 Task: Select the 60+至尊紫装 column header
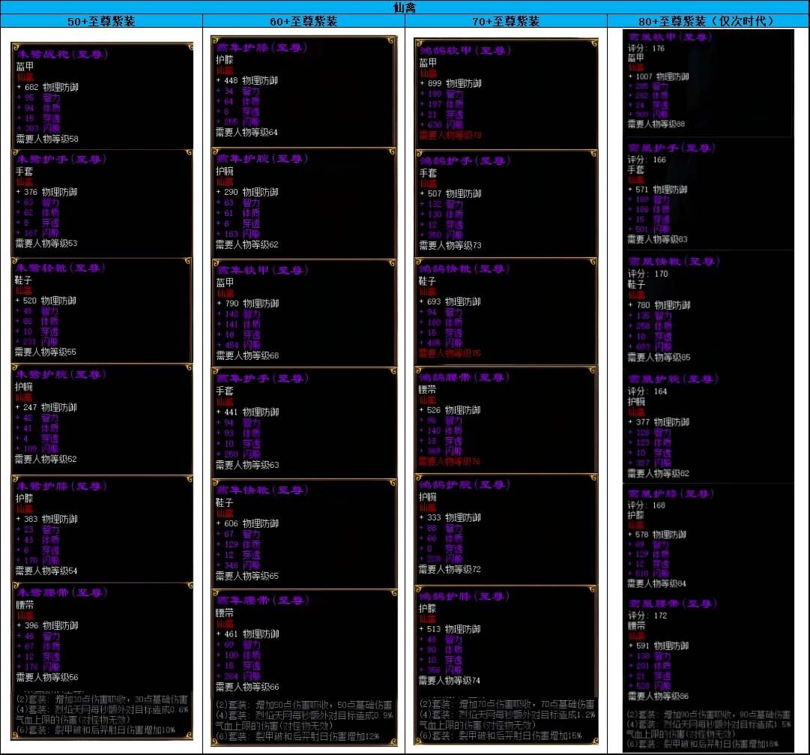303,21
